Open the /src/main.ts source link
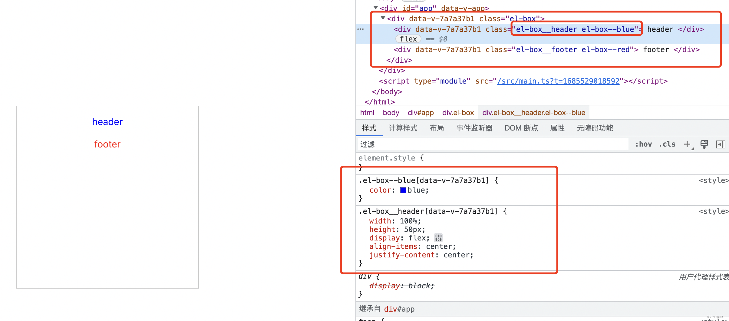 [x=559, y=81]
